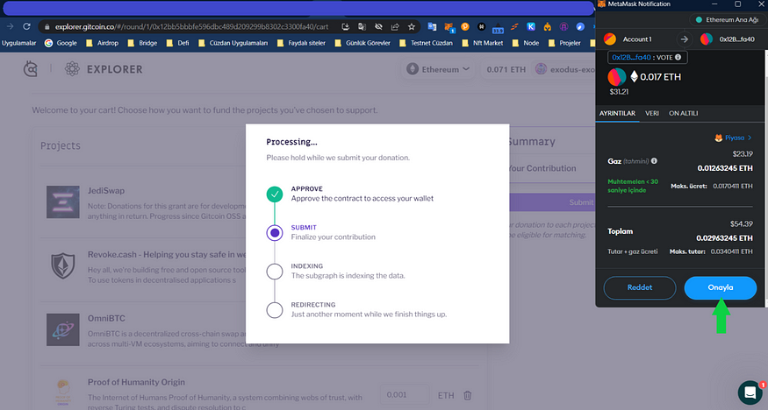This screenshot has height=410, width=768.
Task: Click the 0x12B...fa40 contract address link
Action: point(632,58)
